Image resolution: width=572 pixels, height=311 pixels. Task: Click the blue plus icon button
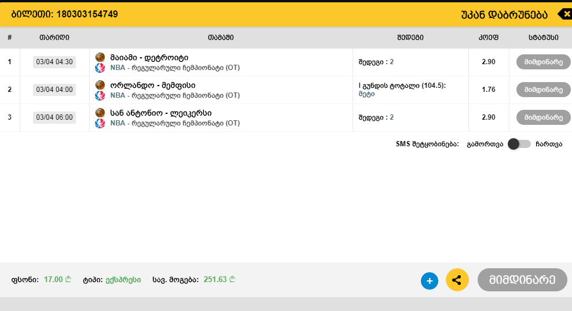[x=430, y=281]
